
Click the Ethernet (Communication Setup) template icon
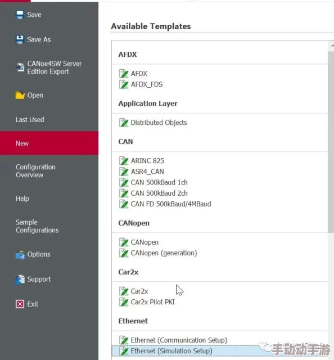pyautogui.click(x=124, y=340)
